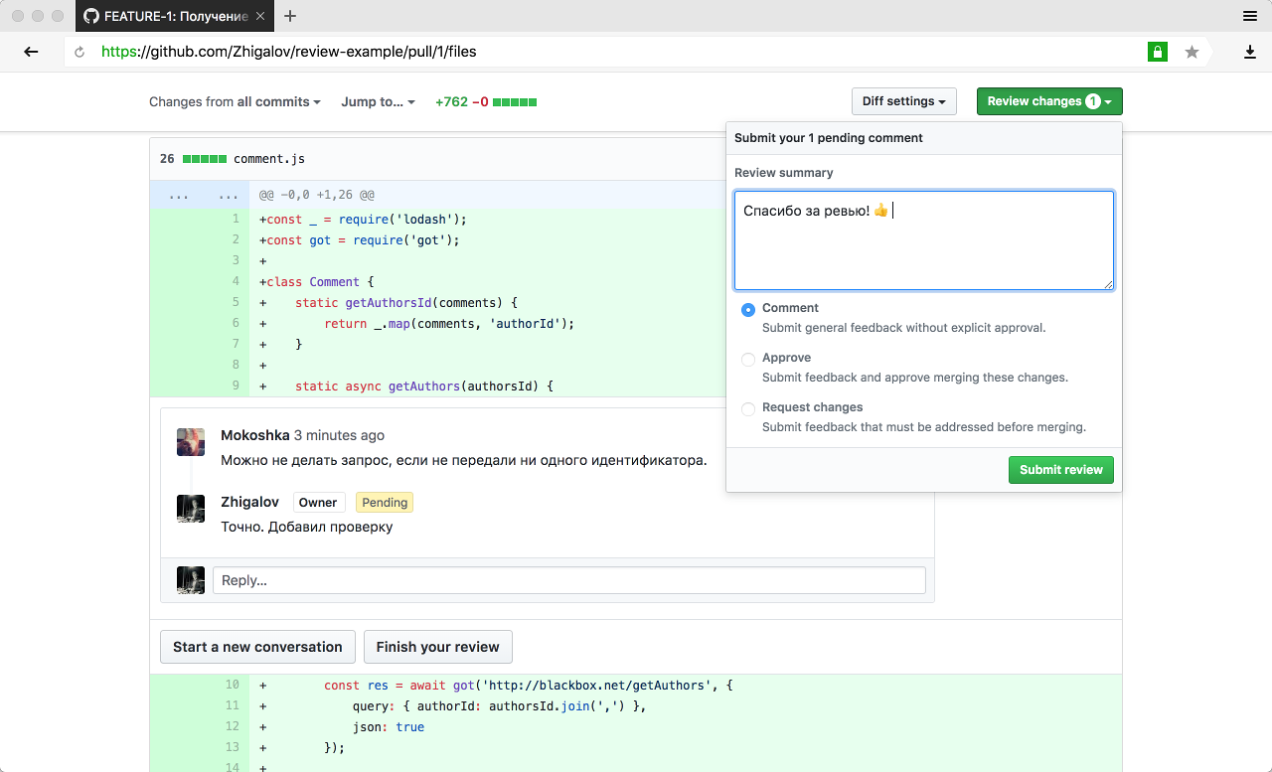Bookmark page with the star icon

pos(1192,52)
